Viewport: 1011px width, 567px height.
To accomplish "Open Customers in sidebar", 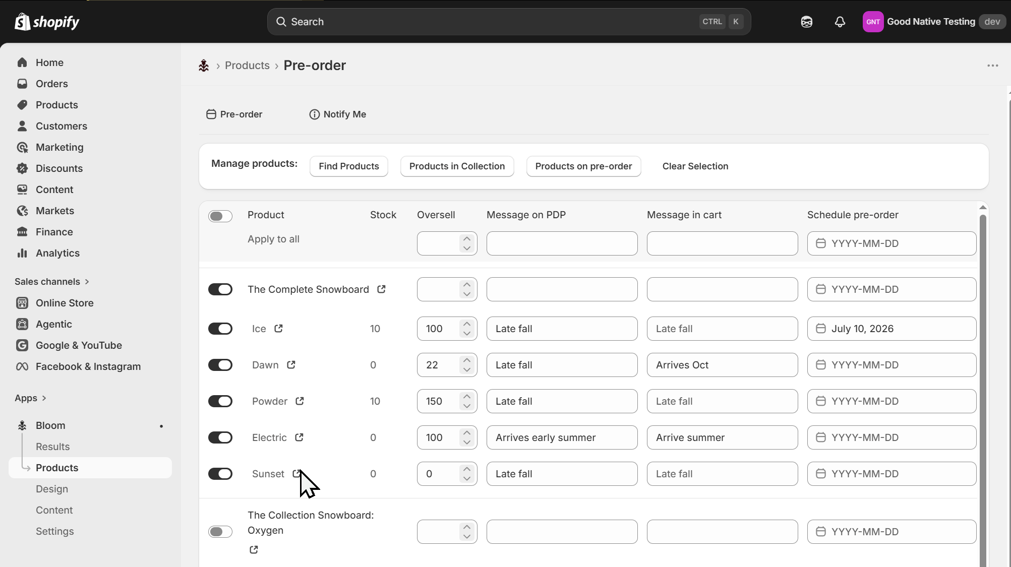I will pyautogui.click(x=61, y=126).
